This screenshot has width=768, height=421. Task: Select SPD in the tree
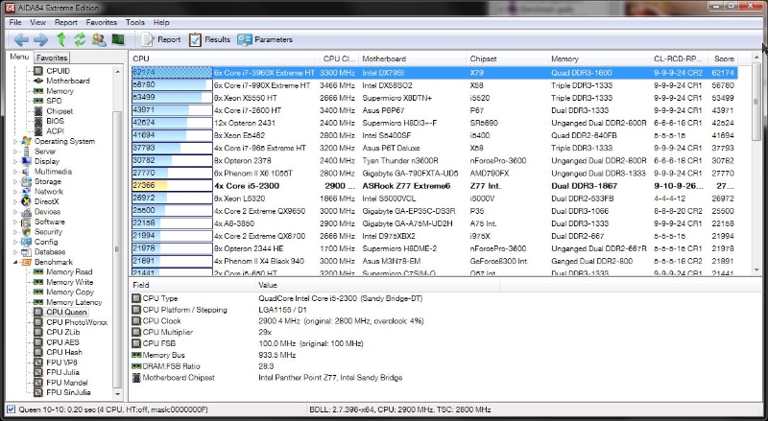pos(54,101)
